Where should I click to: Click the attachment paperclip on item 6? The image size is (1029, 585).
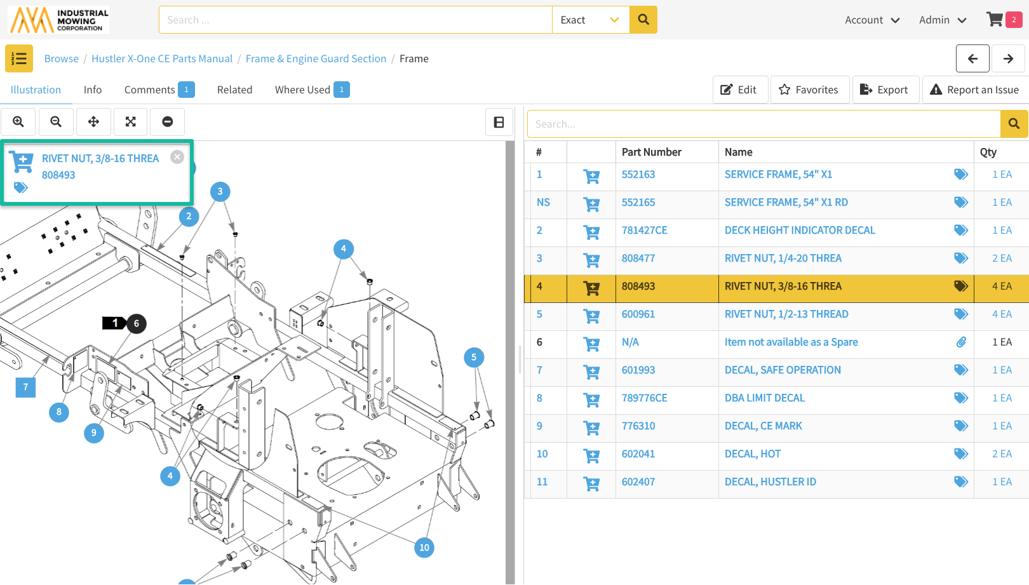(x=961, y=342)
